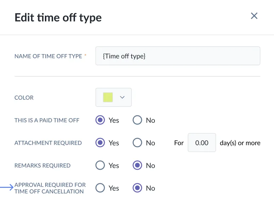Click the yellow-green color swatch

click(108, 98)
